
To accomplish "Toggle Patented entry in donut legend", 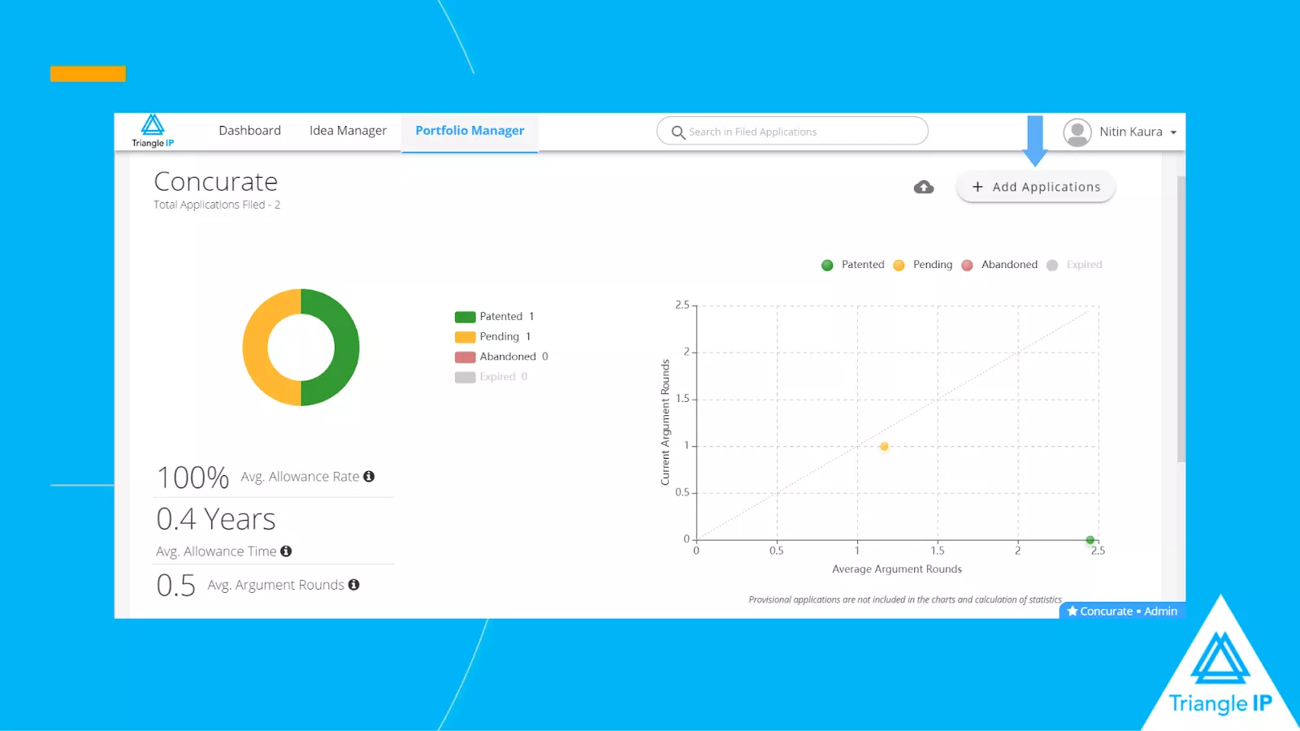I will click(494, 317).
